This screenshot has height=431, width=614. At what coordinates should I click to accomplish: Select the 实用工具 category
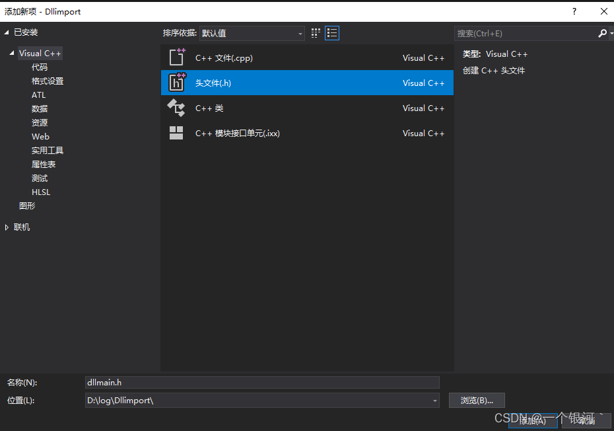pos(48,150)
